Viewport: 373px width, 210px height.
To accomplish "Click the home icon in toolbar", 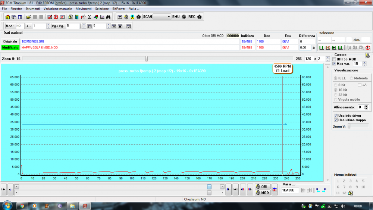I will coord(7,17).
